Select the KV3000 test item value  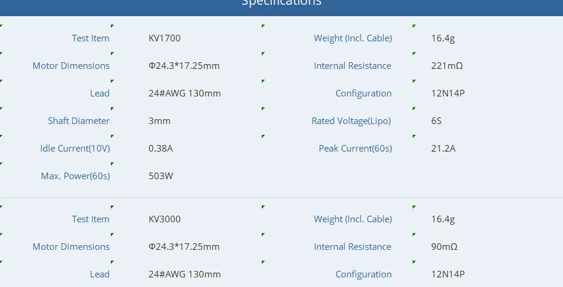[165, 219]
